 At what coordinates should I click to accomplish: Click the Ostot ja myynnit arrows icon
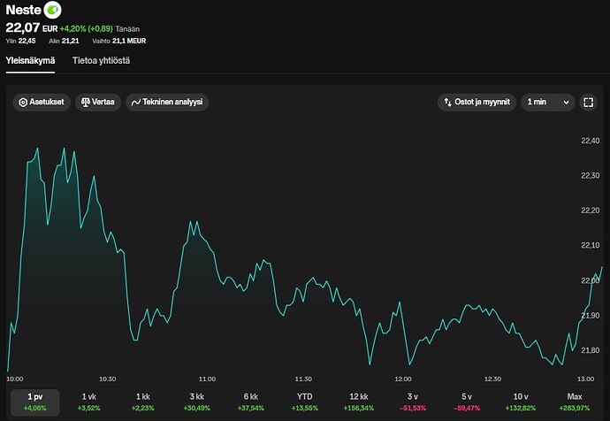pos(447,103)
